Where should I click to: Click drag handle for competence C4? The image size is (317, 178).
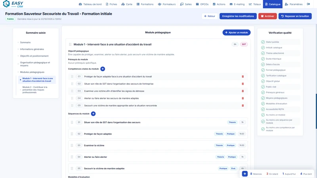[72, 98]
